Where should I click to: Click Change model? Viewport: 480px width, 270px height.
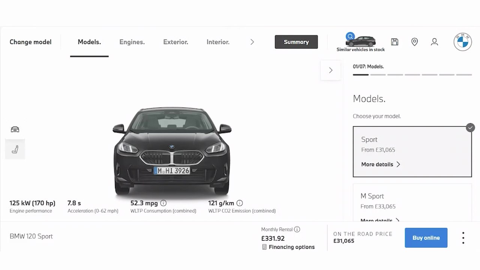pos(30,42)
